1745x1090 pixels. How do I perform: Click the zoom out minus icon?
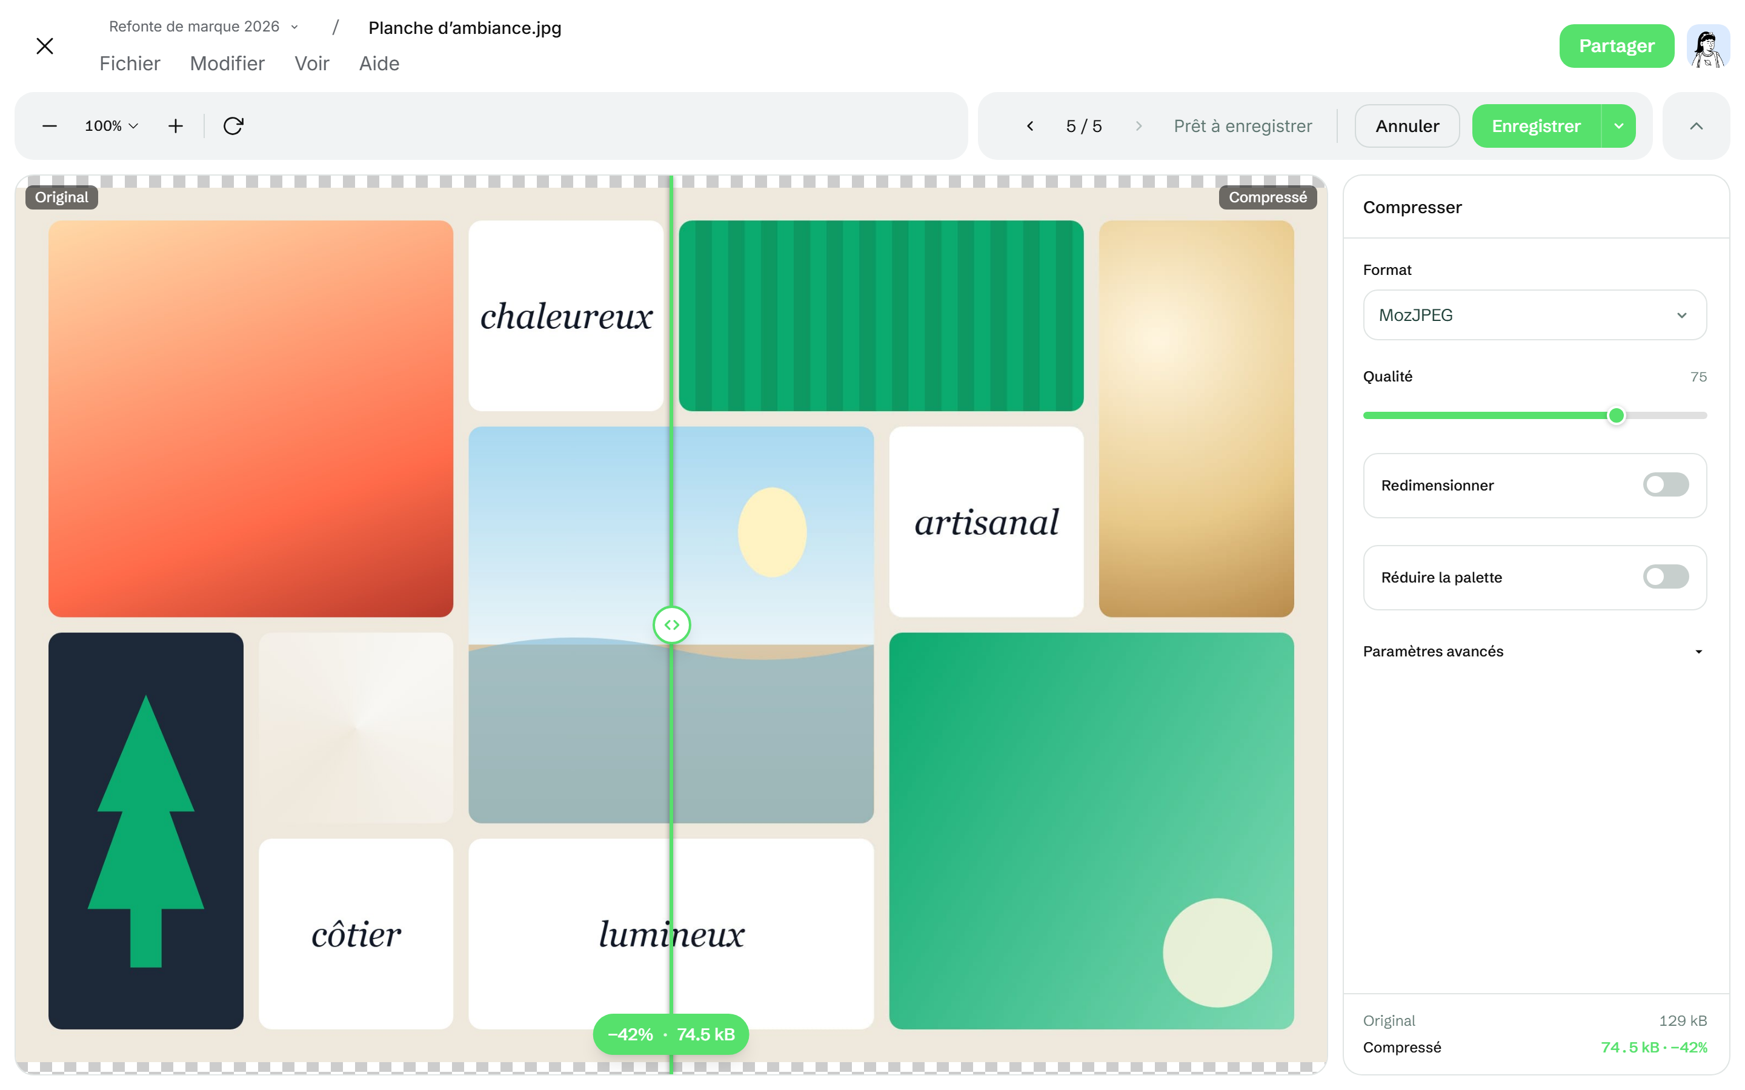pos(50,126)
